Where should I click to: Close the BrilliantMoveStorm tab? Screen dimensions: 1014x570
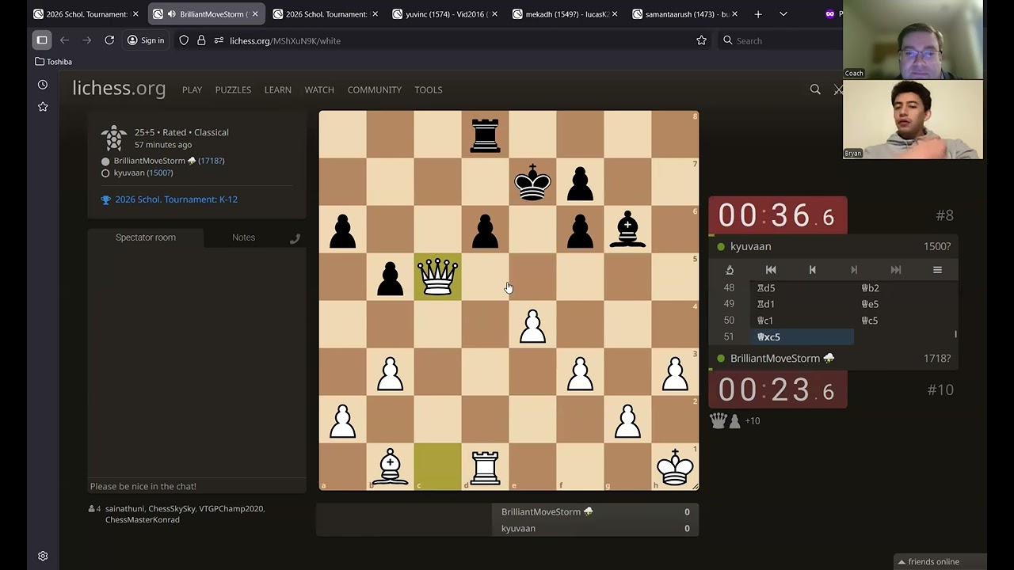pos(255,14)
